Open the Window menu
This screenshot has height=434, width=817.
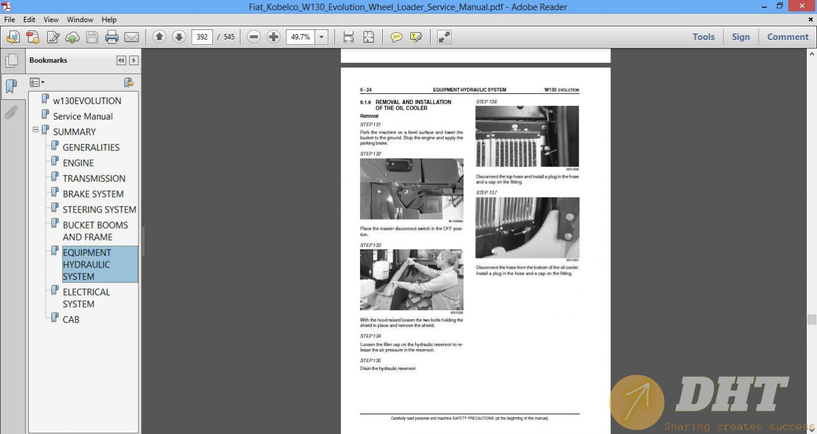pyautogui.click(x=80, y=20)
